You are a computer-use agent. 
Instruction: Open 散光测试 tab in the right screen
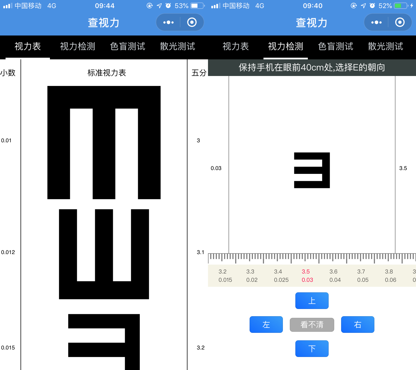click(x=385, y=46)
